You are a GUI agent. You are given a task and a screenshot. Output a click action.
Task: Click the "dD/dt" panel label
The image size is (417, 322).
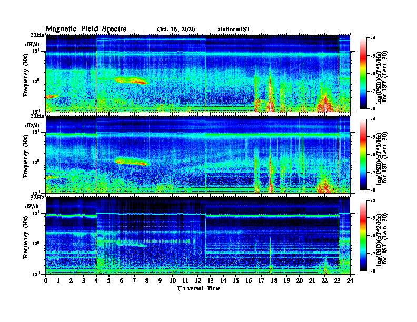(x=32, y=125)
